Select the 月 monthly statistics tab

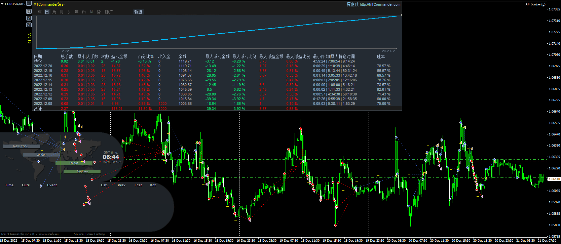pyautogui.click(x=62, y=12)
